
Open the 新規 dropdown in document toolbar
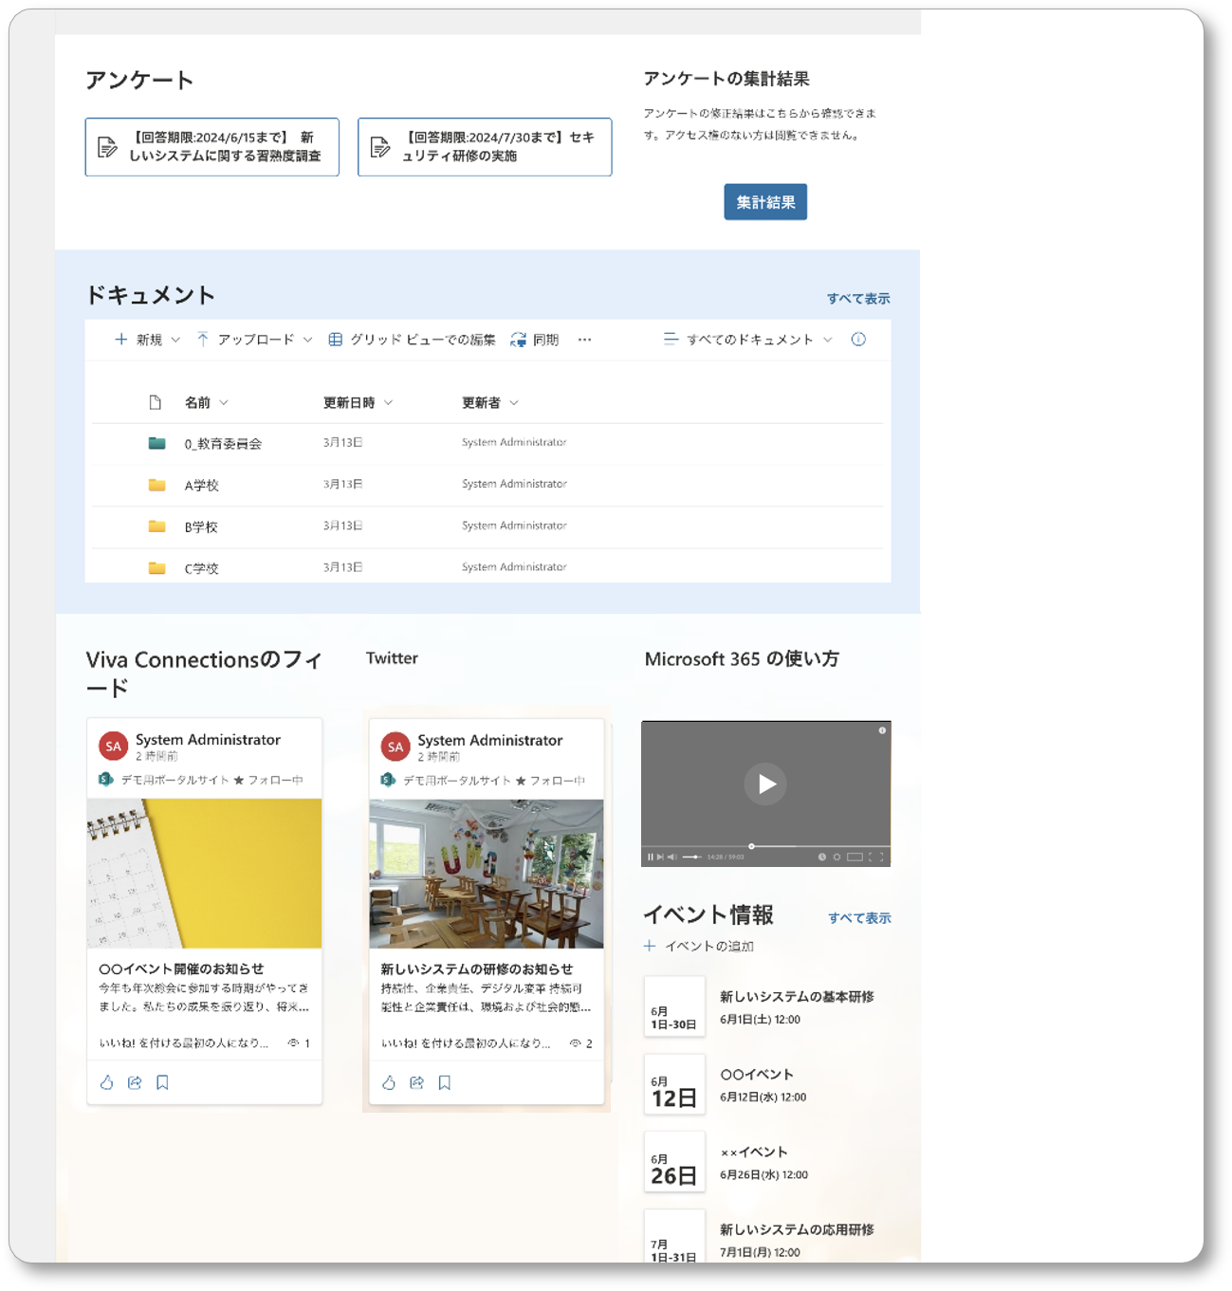(148, 340)
